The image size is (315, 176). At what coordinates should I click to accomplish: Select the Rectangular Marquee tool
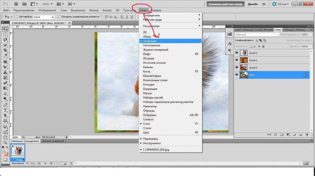(x=6, y=34)
